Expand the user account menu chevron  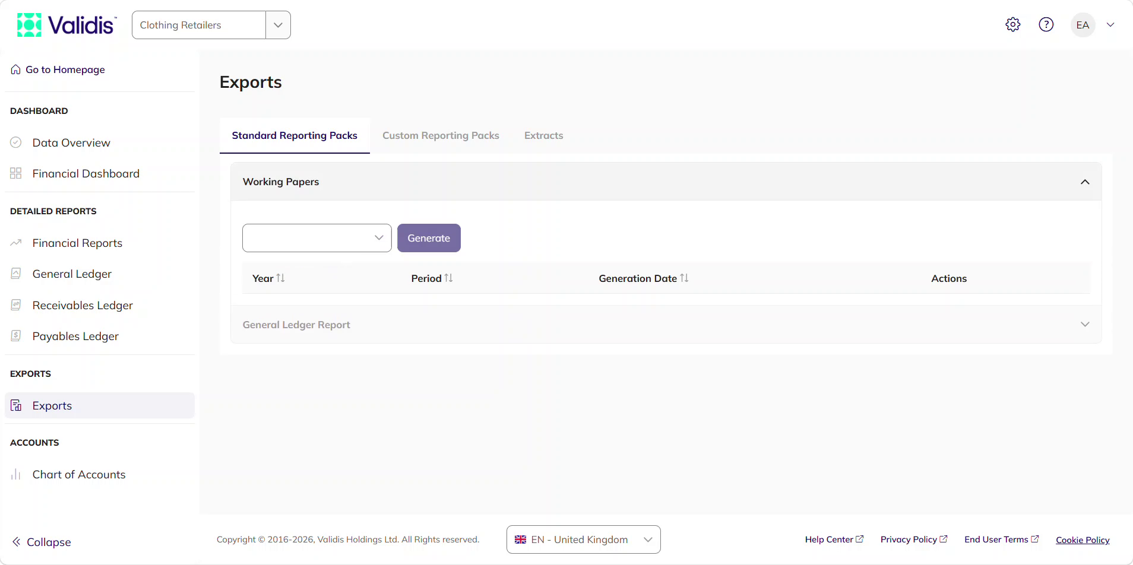click(1110, 25)
